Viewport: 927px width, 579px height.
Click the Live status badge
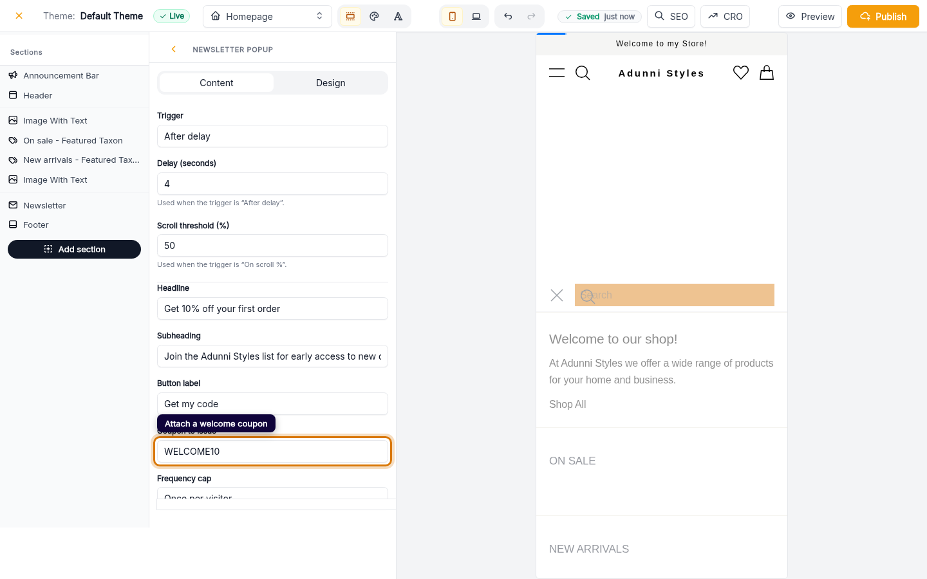point(172,16)
